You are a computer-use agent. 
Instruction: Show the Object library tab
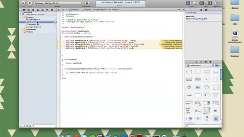coord(206,62)
